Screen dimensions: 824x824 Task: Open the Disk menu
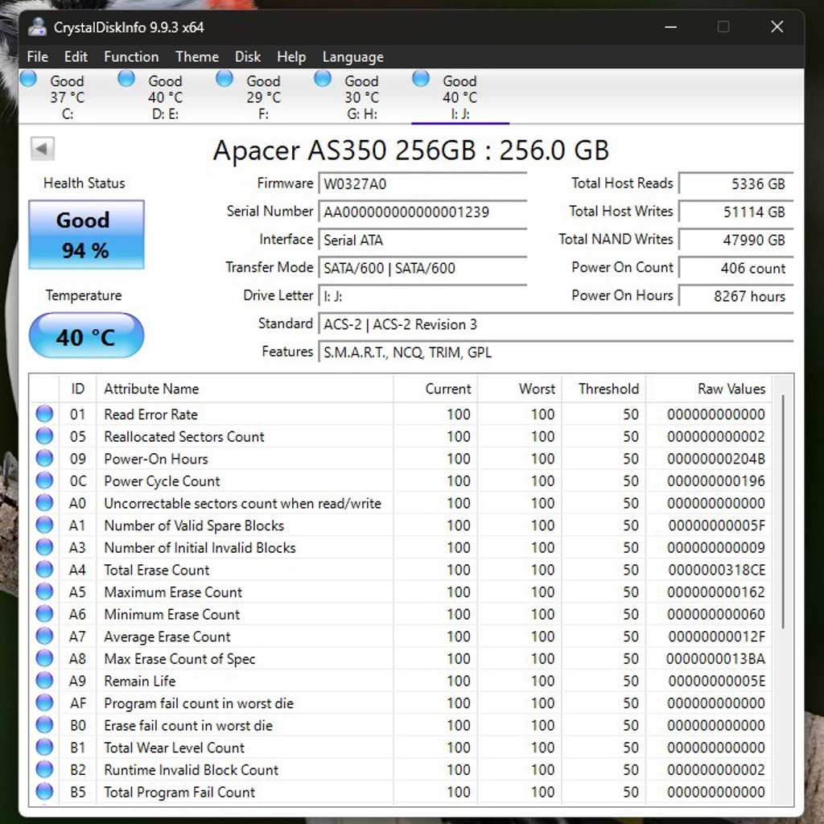coord(248,57)
